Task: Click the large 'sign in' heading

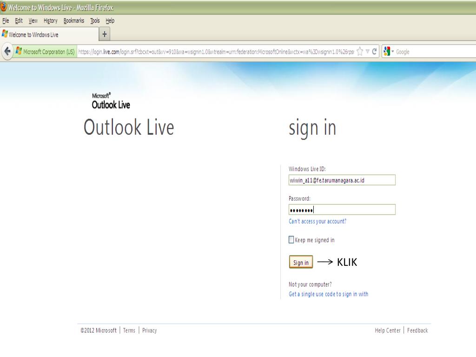Action: coord(312,127)
